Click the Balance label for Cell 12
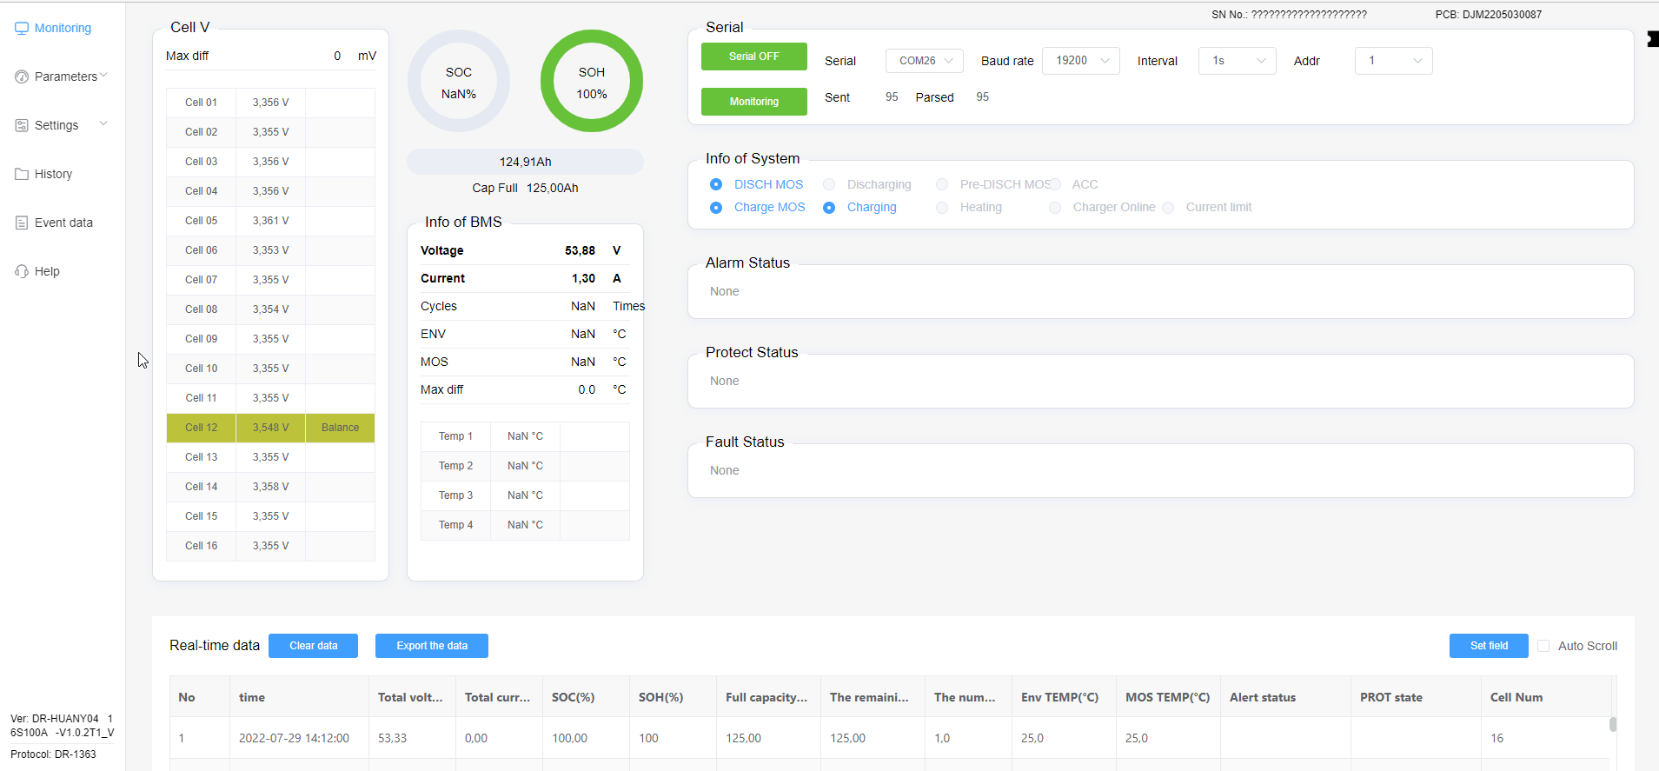 [x=340, y=428]
